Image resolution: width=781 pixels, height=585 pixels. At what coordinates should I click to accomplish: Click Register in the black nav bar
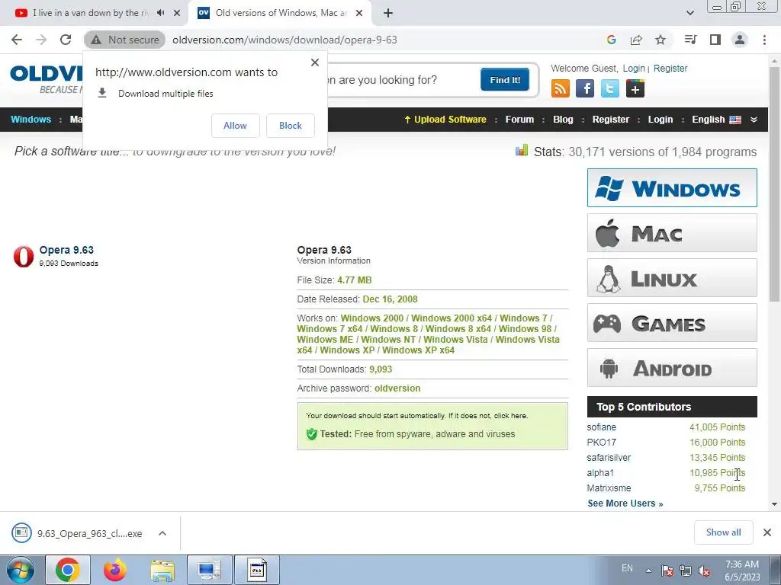611,120
